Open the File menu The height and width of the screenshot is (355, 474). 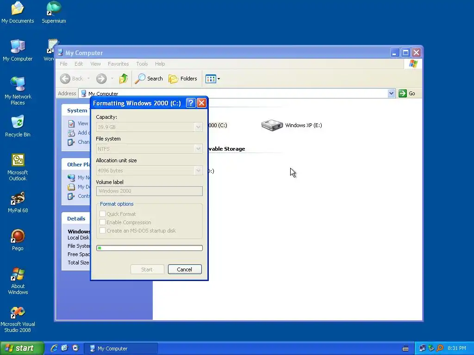pyautogui.click(x=63, y=64)
